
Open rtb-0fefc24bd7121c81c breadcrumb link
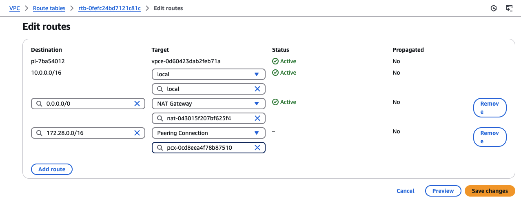(x=109, y=8)
